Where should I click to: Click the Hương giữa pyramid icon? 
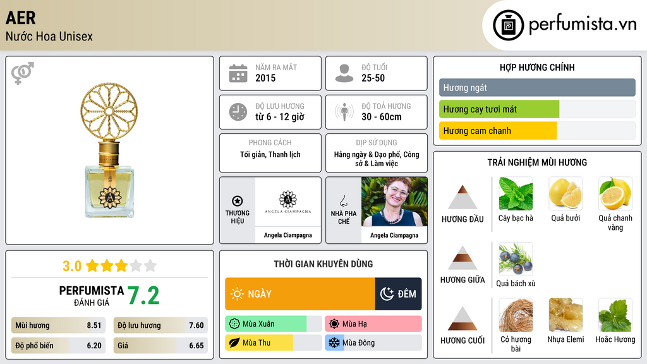pyautogui.click(x=463, y=258)
